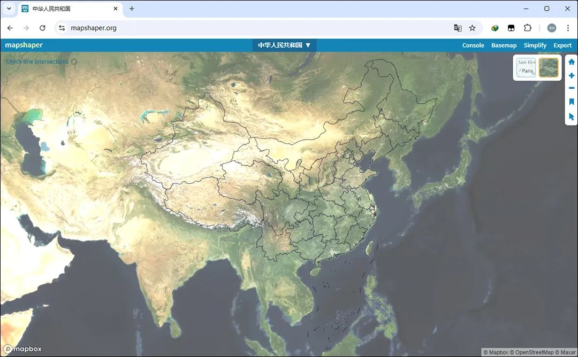Open the Check line intersections link
This screenshot has height=357, width=578.
pos(36,61)
